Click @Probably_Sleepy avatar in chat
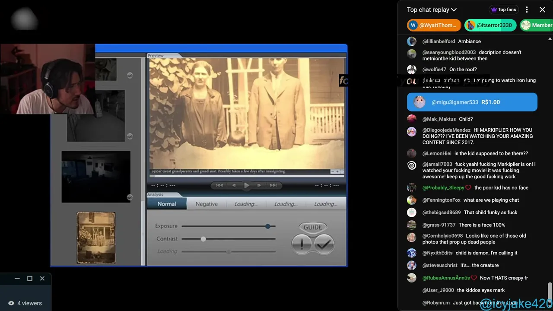The width and height of the screenshot is (553, 311). tap(412, 187)
